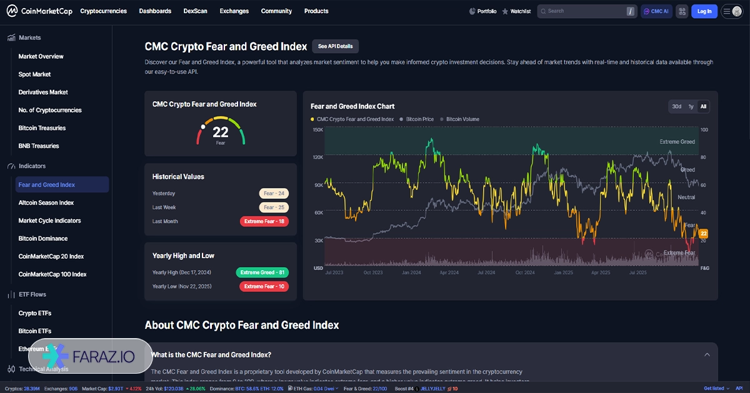Click the Fear and Greed gauge dial
Viewport: 750px width, 393px height.
(x=221, y=130)
